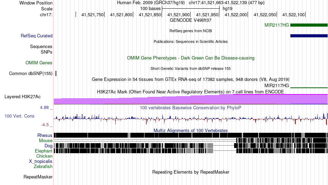Click the RefSeq genes from NCBI title
The width and height of the screenshot is (328, 185).
(191, 31)
